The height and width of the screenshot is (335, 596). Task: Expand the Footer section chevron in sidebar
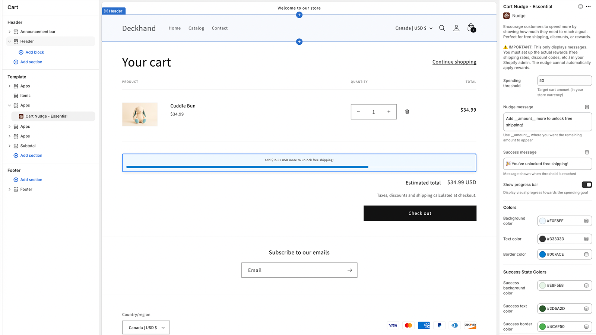(9, 189)
